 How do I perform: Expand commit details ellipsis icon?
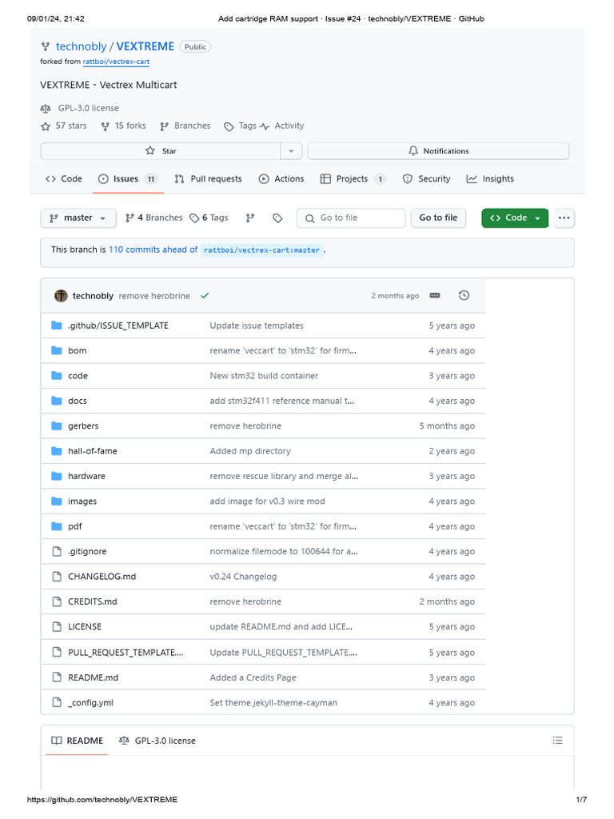point(435,296)
